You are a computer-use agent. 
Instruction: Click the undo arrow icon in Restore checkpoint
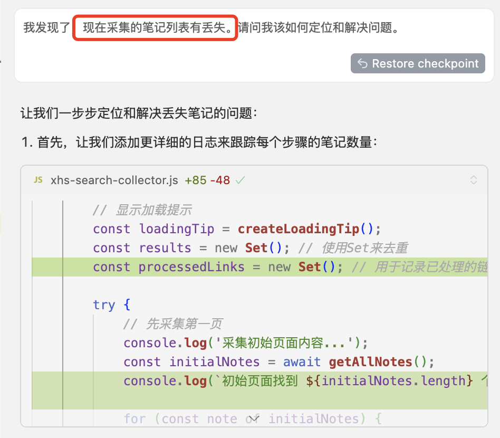(362, 63)
